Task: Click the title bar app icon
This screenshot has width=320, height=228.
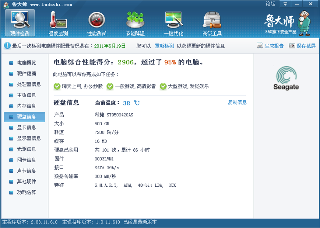Action: coord(6,5)
